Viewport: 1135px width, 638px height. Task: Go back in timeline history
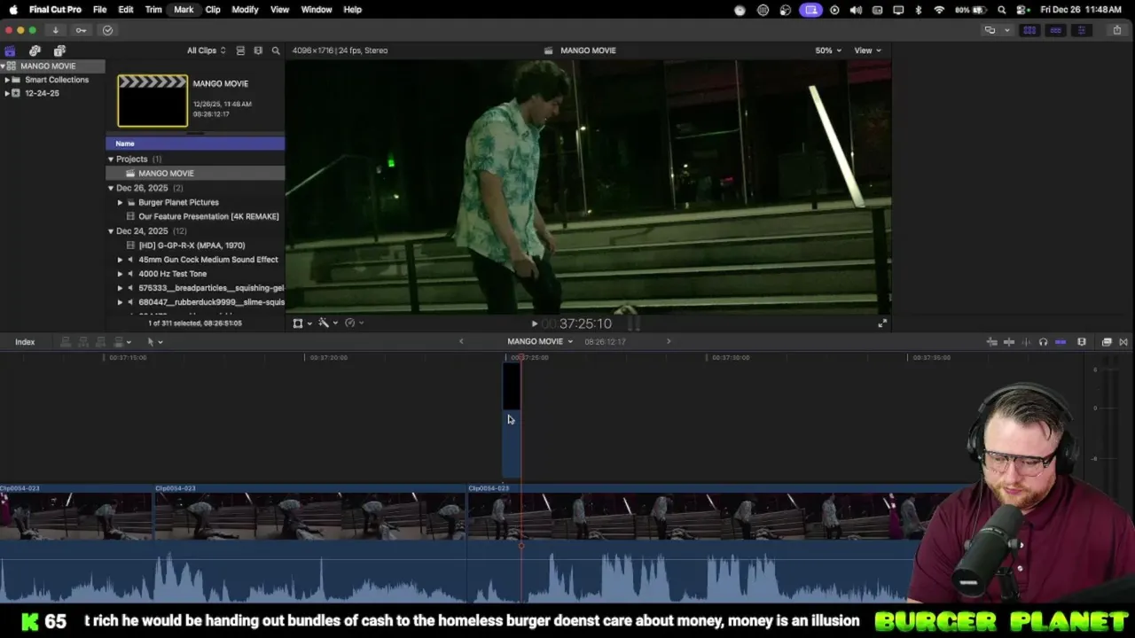click(x=461, y=341)
